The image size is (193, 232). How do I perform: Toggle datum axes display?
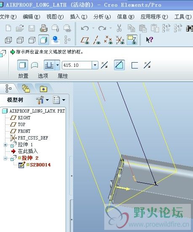(x=97, y=40)
